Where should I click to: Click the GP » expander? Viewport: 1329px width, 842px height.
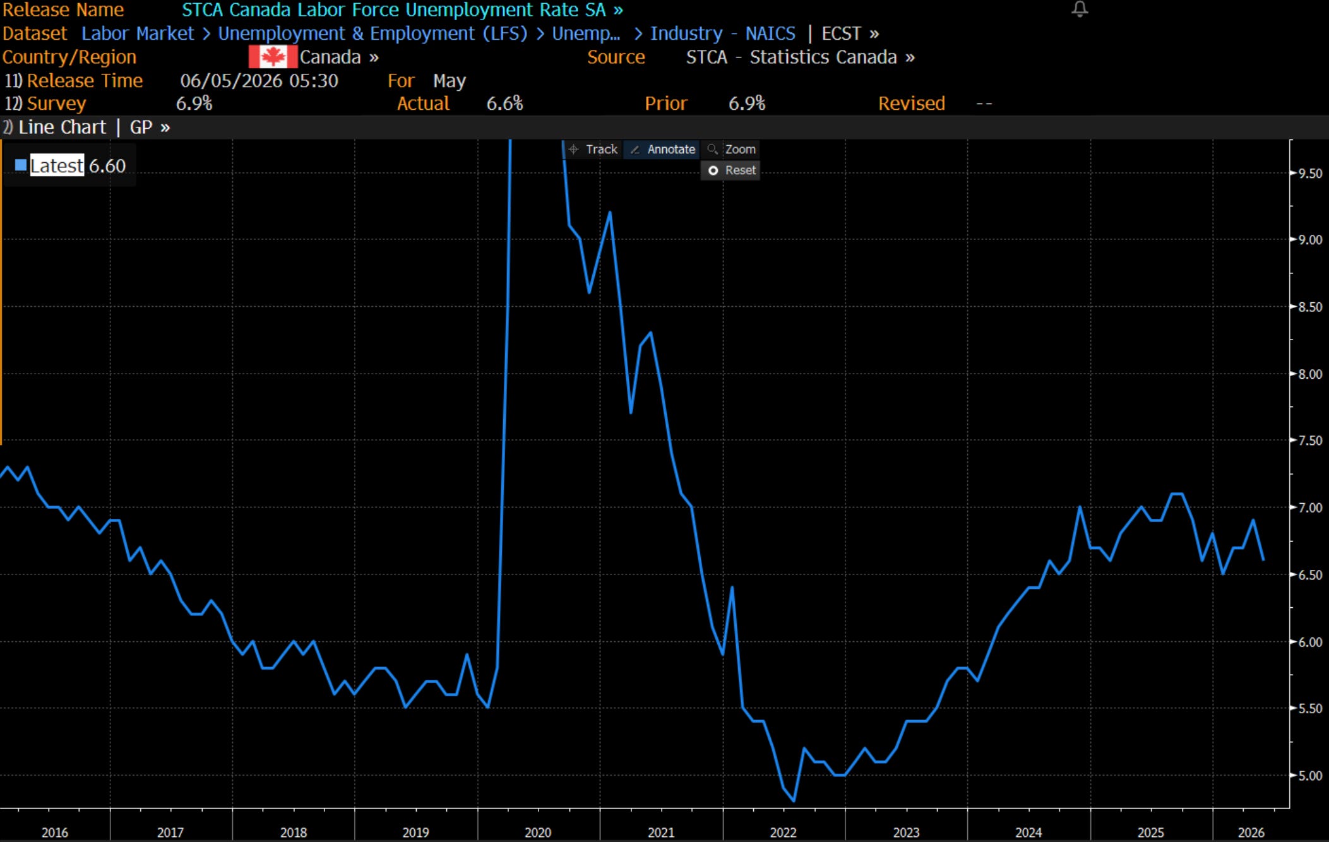(150, 127)
